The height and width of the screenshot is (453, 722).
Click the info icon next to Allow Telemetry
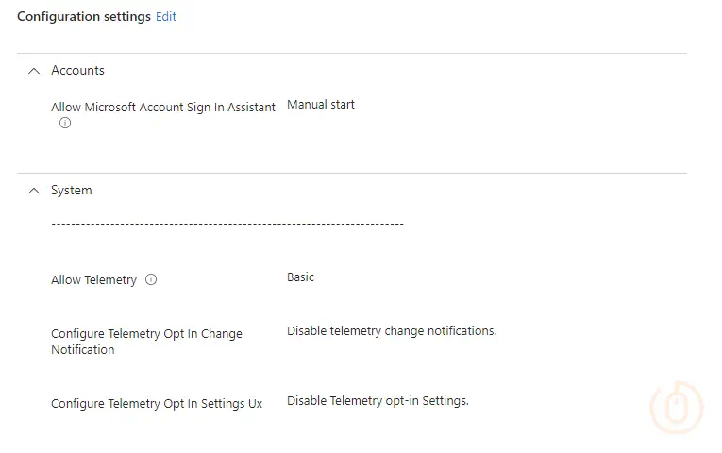pos(151,279)
